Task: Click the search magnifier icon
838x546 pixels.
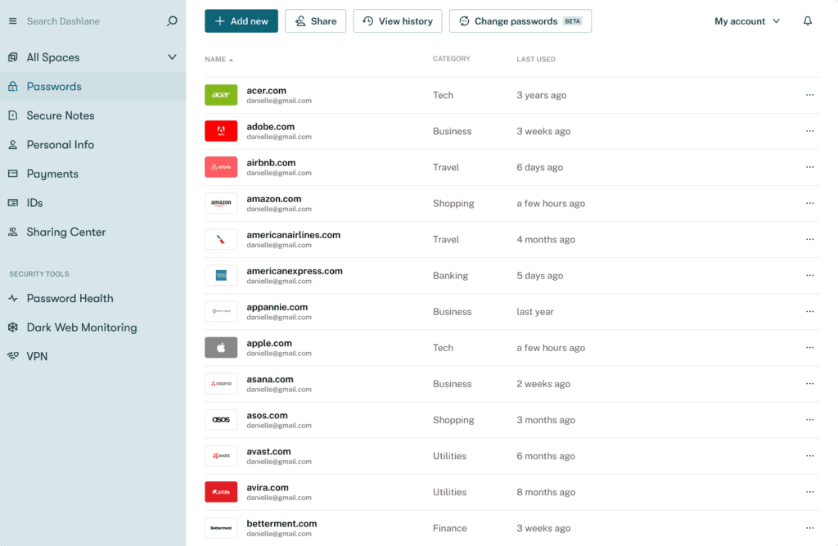Action: 171,20
